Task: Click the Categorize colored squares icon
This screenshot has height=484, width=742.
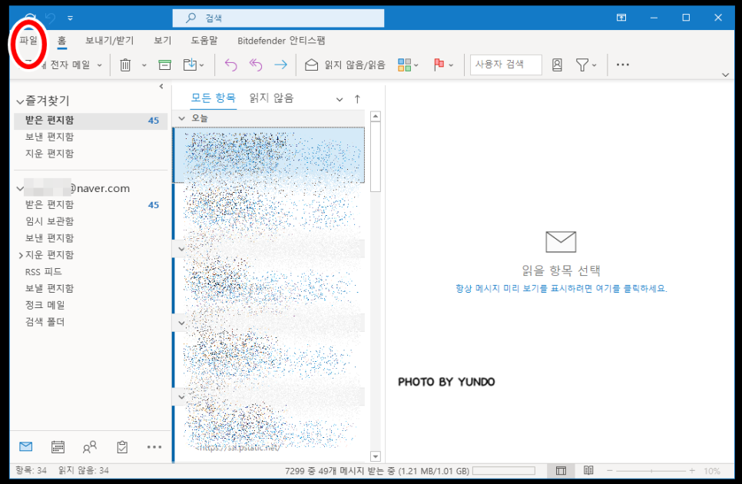Action: coord(405,65)
